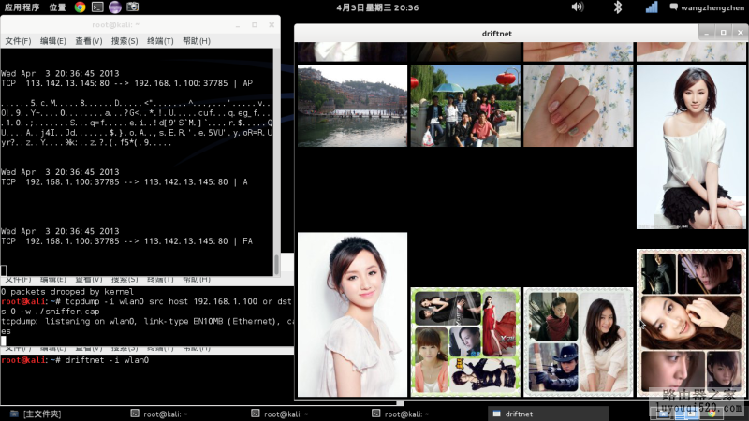Open the 位置 places menu
Viewport: 749px width, 421px height.
click(57, 7)
